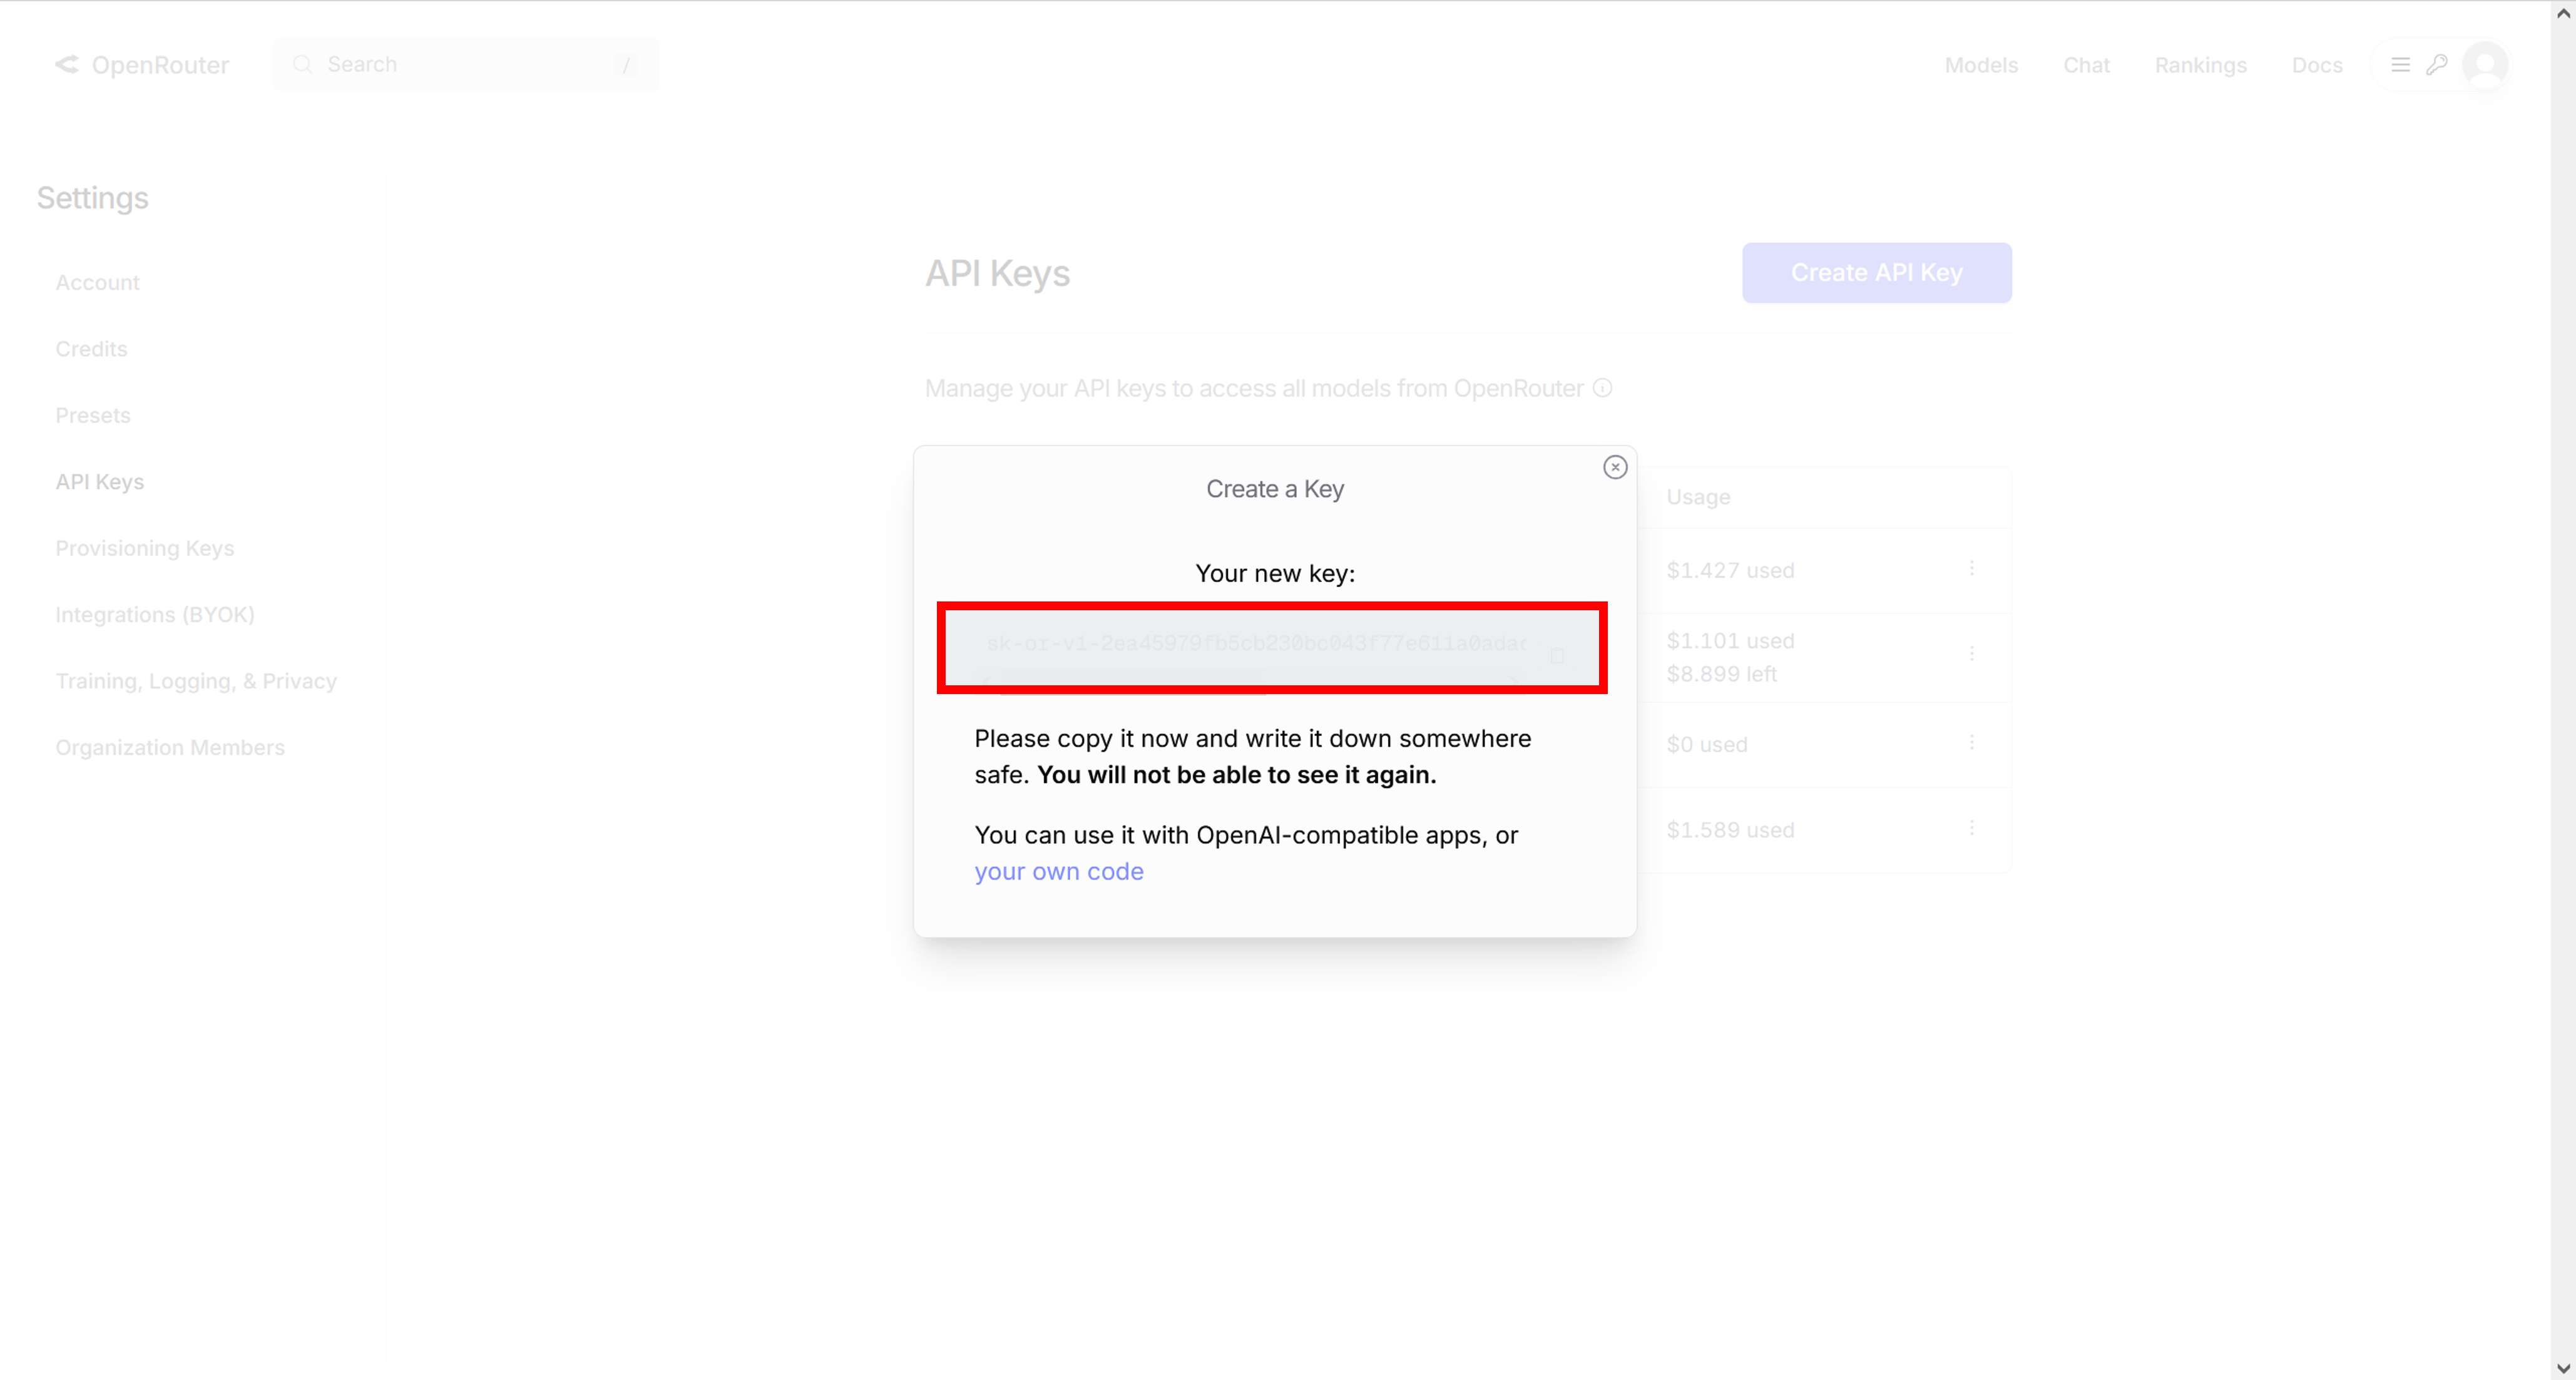Go to Provisioning Keys settings
The height and width of the screenshot is (1380, 2576).
click(144, 548)
